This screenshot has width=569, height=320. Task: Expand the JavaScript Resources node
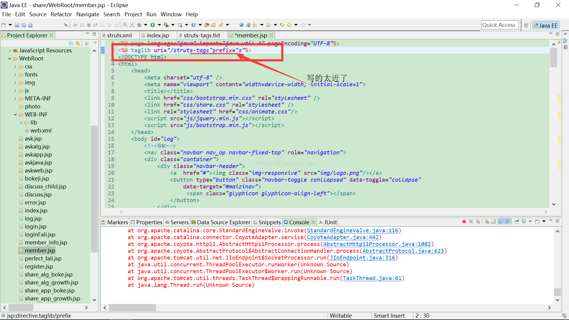tap(10, 51)
